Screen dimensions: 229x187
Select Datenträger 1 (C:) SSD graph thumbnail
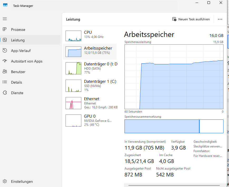pos(73,86)
